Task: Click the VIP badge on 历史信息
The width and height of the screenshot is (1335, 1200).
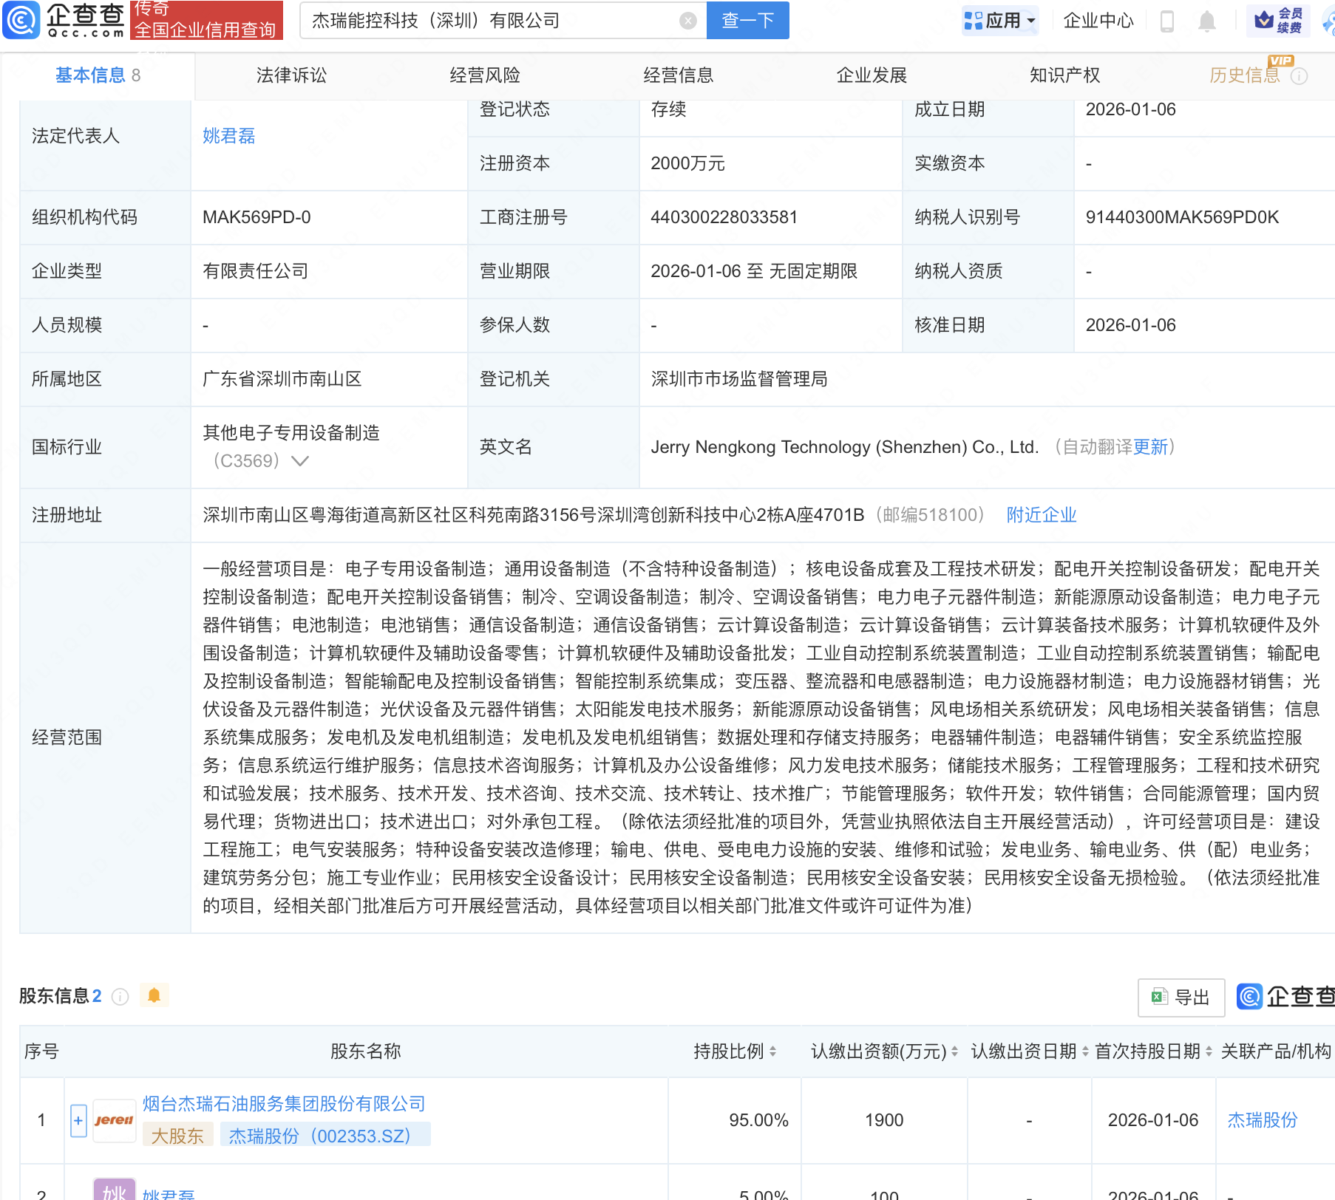Action: click(1281, 62)
